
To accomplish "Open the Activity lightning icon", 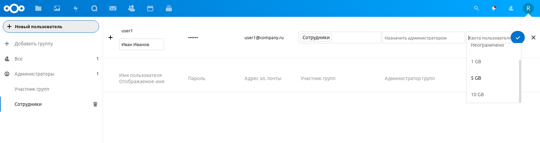I will [x=76, y=8].
